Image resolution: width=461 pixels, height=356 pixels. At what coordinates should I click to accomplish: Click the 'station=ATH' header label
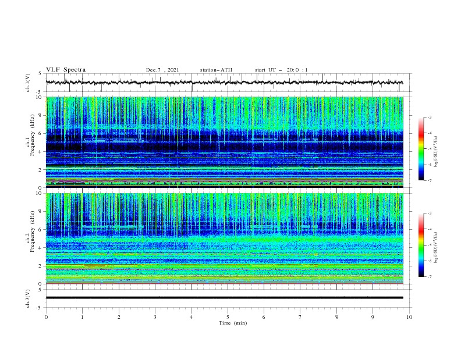point(216,70)
